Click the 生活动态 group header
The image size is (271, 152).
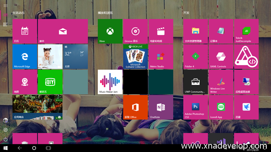point(18,13)
